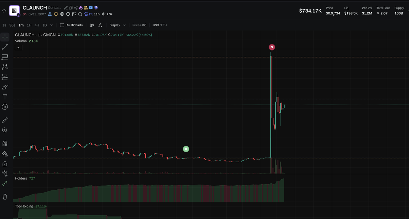Viewport: 409px width, 219px height.
Task: Open the website globe icon
Action: click(x=62, y=14)
